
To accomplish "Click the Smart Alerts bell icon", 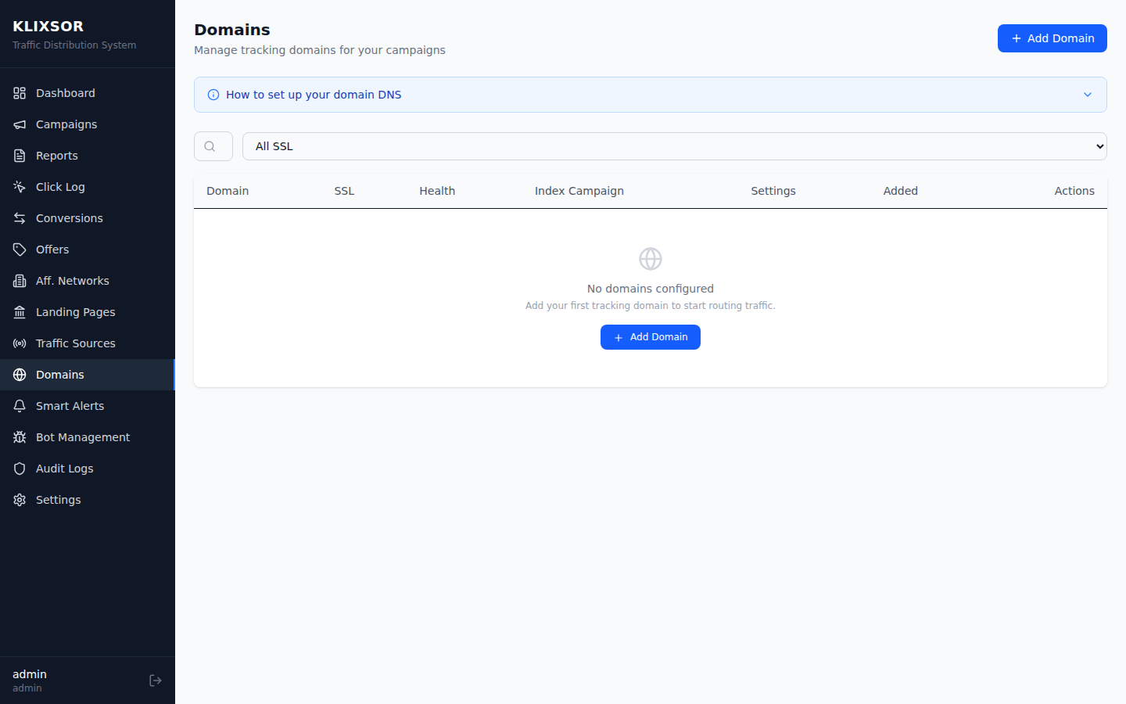I will coord(19,405).
